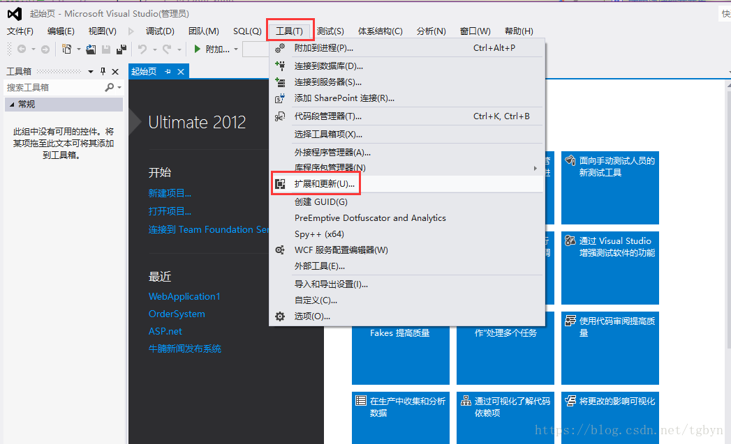Image resolution: width=731 pixels, height=444 pixels.
Task: Click icon on 使用代码审阅提高质量 tile
Action: 570,320
